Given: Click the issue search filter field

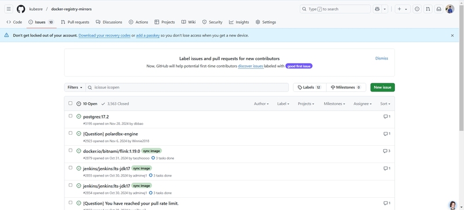Looking at the screenshot, I should 187,87.
